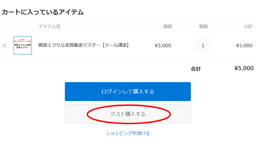The width and height of the screenshot is (268, 147).
Task: Follow the ショッピングを続ける link
Action: [128, 133]
